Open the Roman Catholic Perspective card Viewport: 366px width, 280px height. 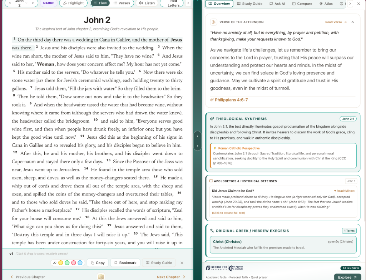coord(283,156)
